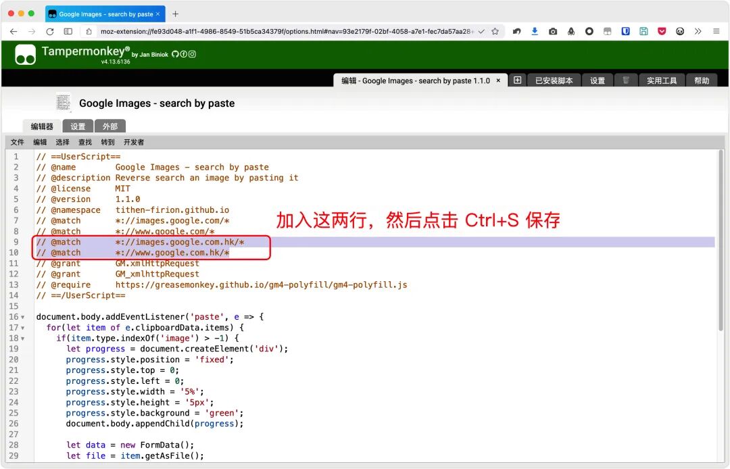The width and height of the screenshot is (730, 469).
Task: Open the top-level 设置 tab
Action: click(598, 80)
